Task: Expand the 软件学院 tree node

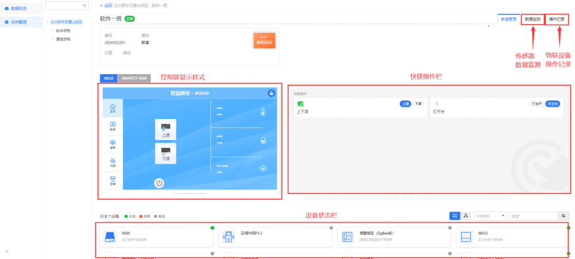Action: pyautogui.click(x=53, y=30)
